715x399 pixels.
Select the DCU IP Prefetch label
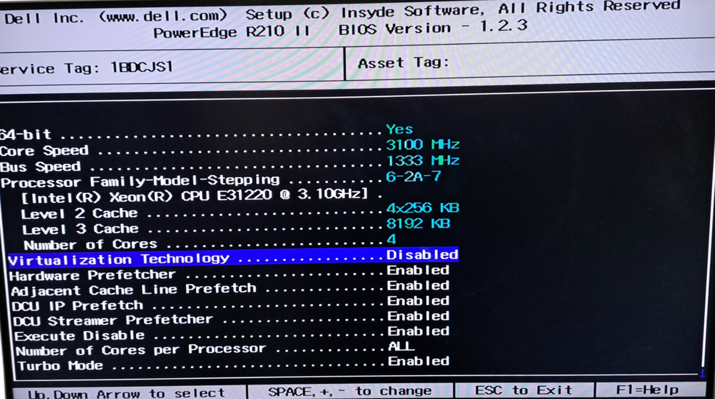78,306
